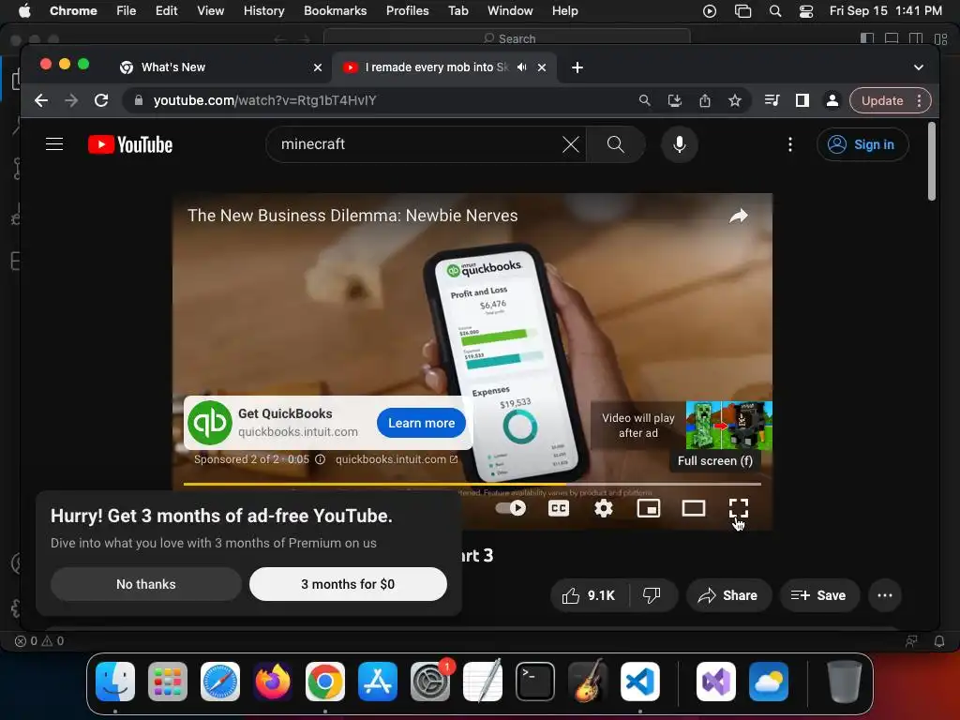Open Chrome page zoom search icon
This screenshot has width=960, height=720.
click(x=645, y=100)
